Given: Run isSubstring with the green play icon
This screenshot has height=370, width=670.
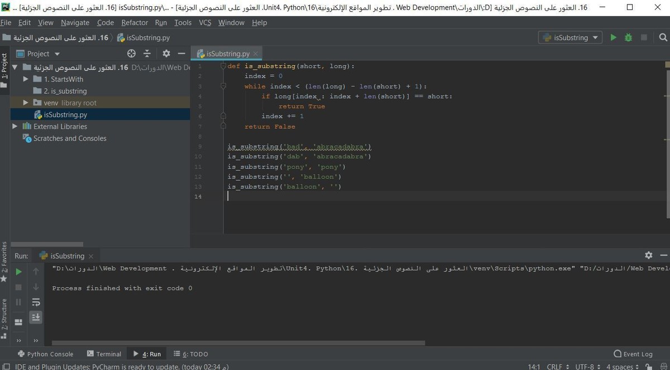Looking at the screenshot, I should [614, 37].
